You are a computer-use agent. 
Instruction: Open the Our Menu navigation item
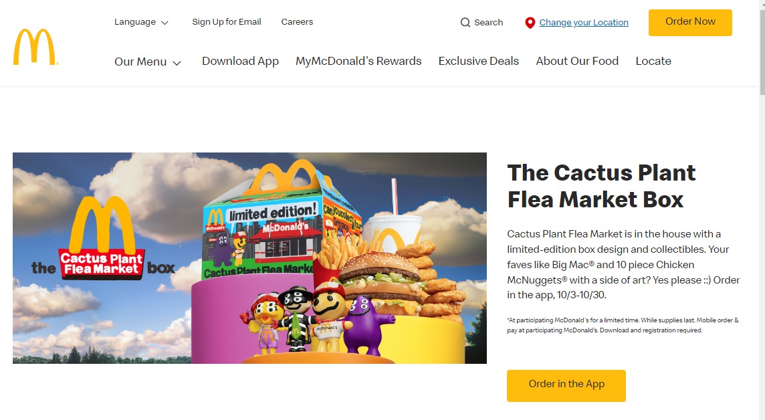pyautogui.click(x=148, y=62)
